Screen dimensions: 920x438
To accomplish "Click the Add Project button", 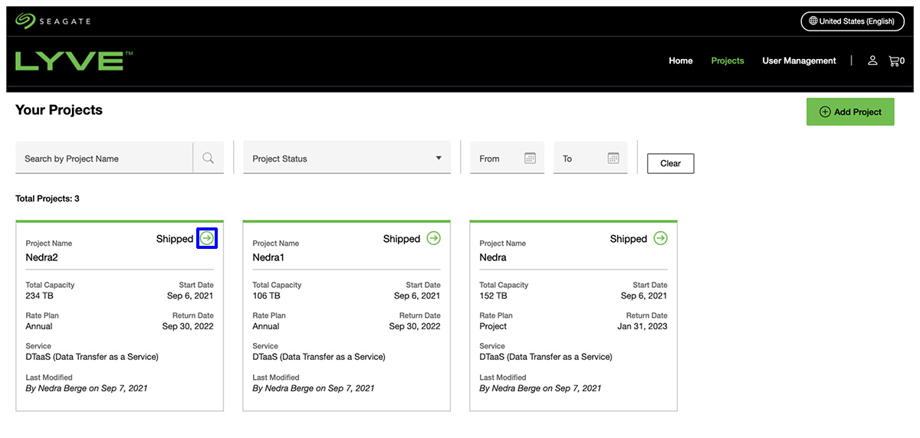I will click(850, 112).
